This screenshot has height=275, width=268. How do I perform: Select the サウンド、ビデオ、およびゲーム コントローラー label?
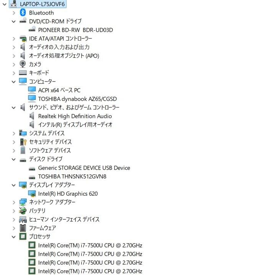point(74,107)
